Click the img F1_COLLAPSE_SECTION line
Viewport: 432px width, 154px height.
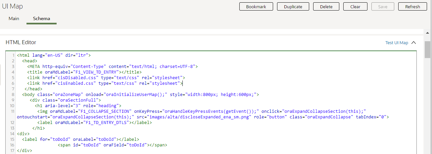[203, 114]
